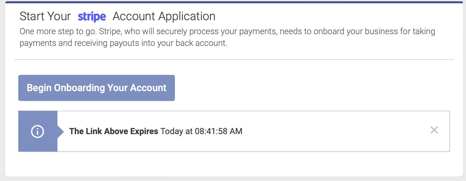Select the 'Start Your' heading text
The height and width of the screenshot is (181, 466).
(x=45, y=16)
